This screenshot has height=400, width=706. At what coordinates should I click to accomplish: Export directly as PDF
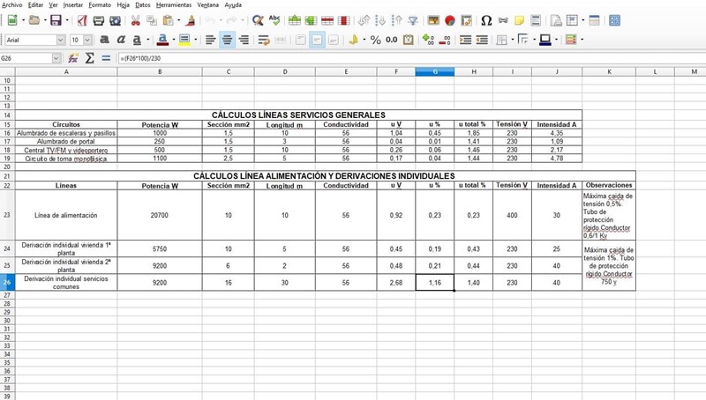(x=82, y=20)
